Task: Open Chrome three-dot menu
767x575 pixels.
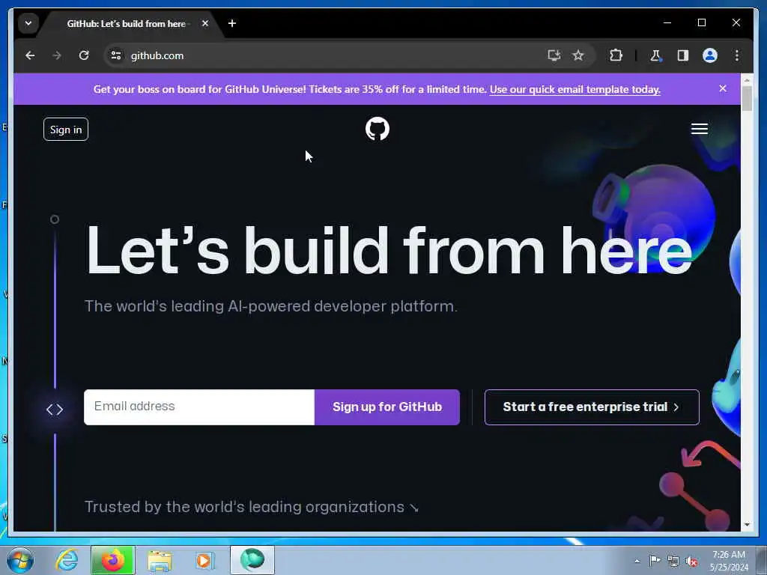Action: (x=737, y=55)
